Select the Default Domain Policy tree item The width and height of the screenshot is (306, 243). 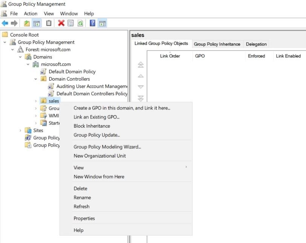[72, 72]
